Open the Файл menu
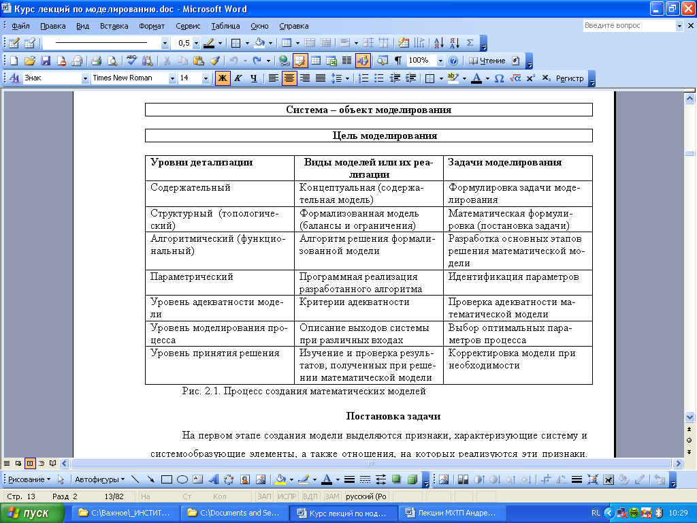This screenshot has width=697, height=523. 20,26
